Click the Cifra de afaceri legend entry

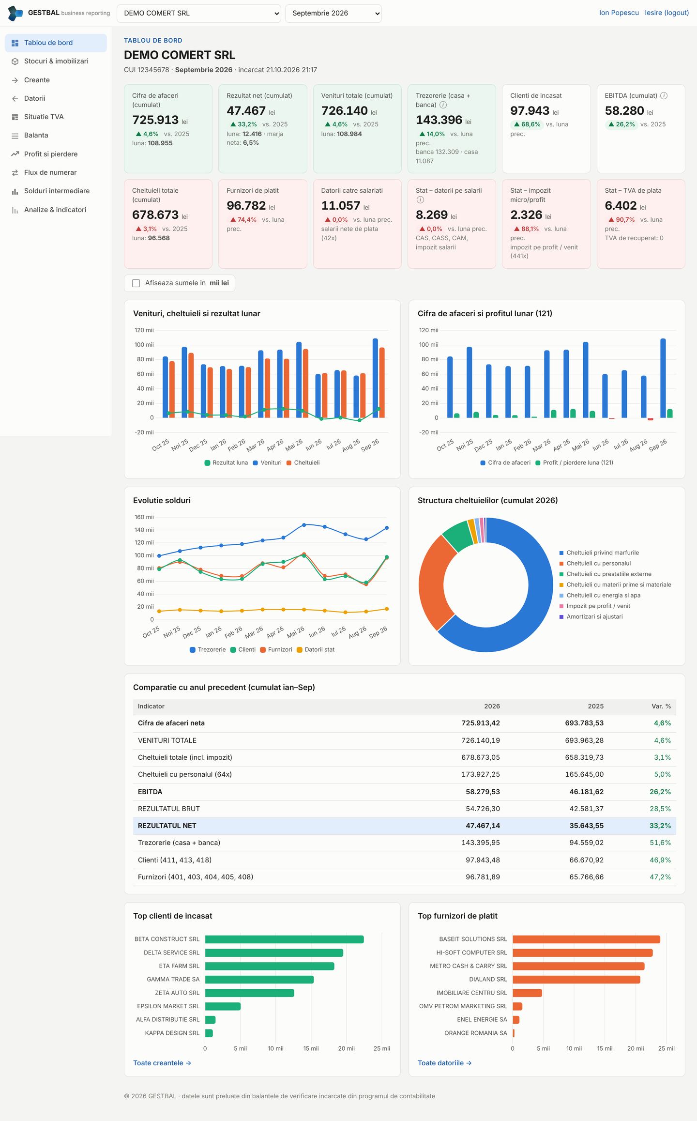(x=505, y=463)
